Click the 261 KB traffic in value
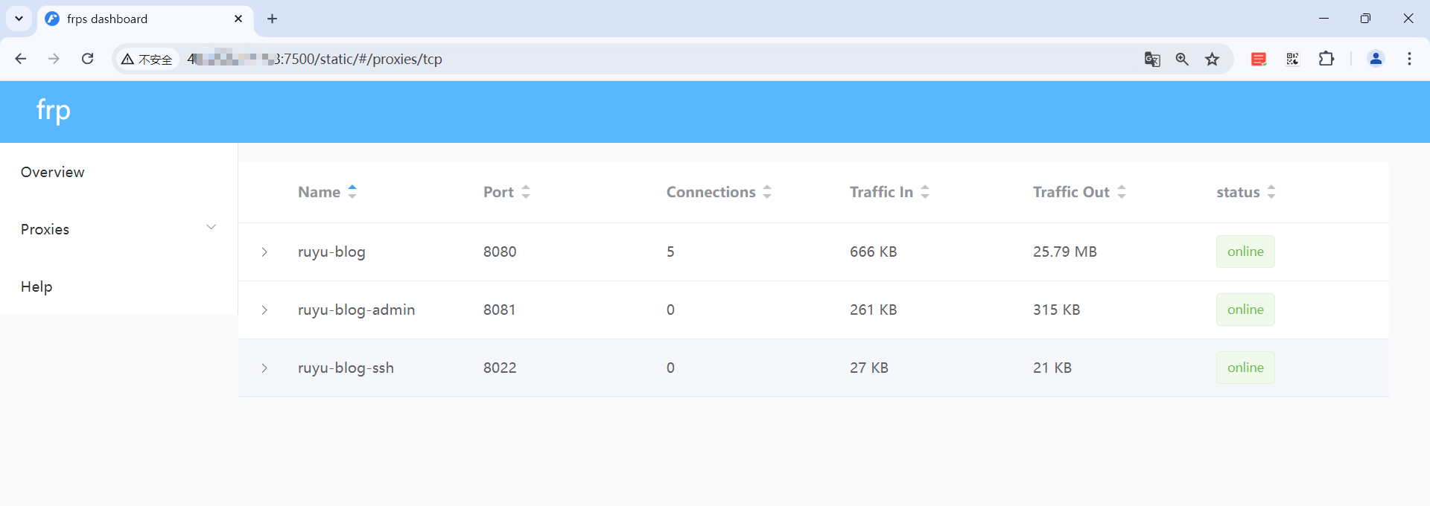This screenshot has width=1430, height=506. point(874,310)
